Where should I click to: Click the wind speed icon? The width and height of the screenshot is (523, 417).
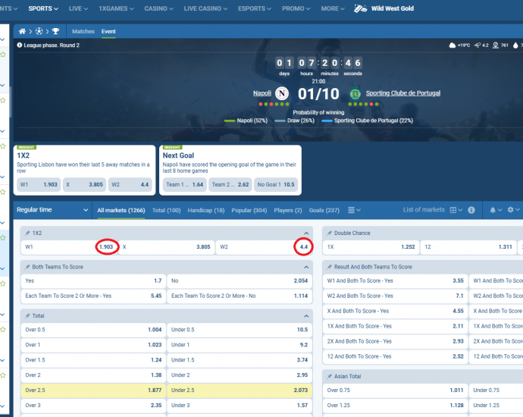[478, 45]
